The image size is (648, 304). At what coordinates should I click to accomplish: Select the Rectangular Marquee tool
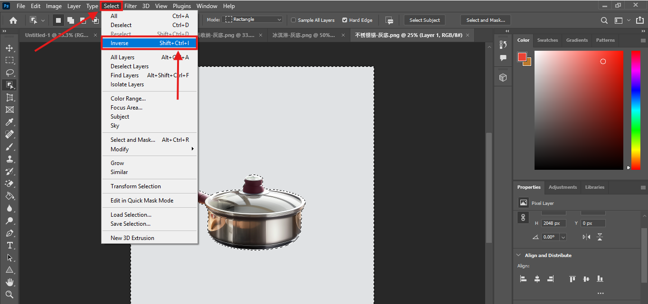point(9,60)
